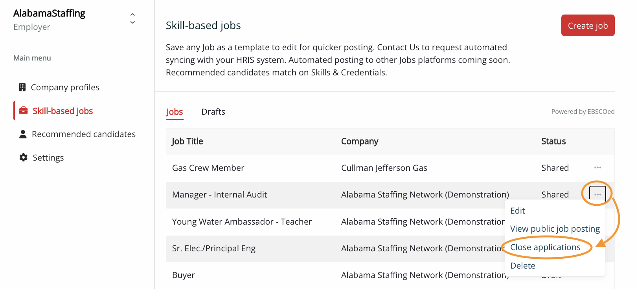
Task: Toggle the Manager - Internal Audit options menu
Action: tap(597, 194)
